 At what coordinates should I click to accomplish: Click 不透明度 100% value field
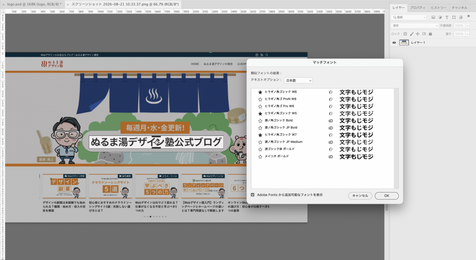click(460, 26)
